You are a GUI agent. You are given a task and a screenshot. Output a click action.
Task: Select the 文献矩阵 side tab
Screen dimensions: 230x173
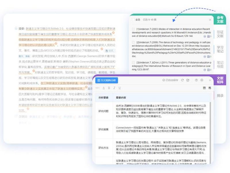click(220, 80)
